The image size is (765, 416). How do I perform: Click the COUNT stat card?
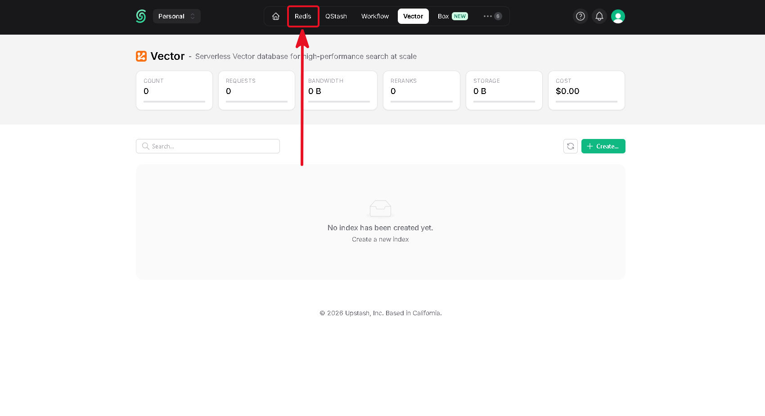coord(174,90)
